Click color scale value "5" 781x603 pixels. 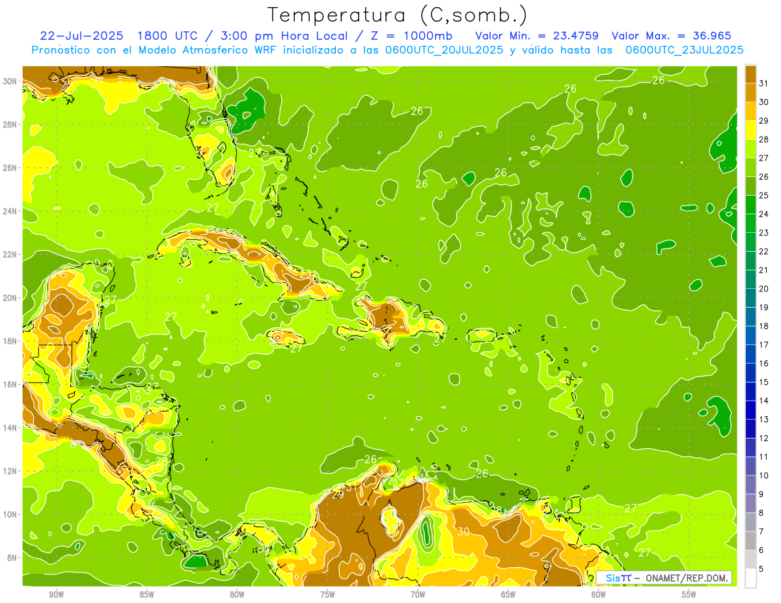point(761,569)
